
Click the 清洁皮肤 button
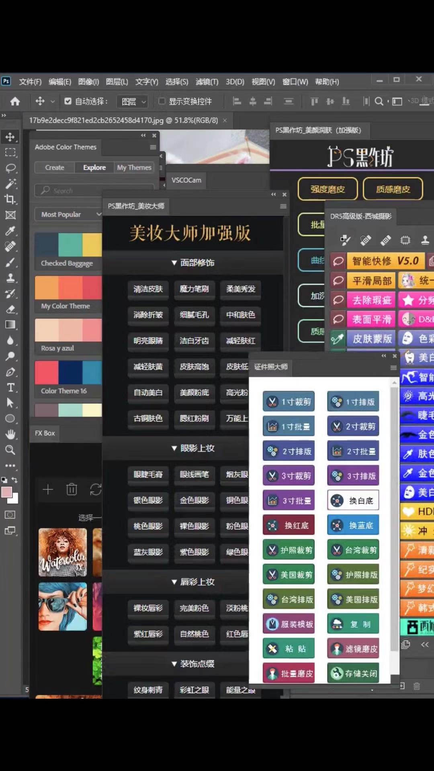tap(148, 289)
